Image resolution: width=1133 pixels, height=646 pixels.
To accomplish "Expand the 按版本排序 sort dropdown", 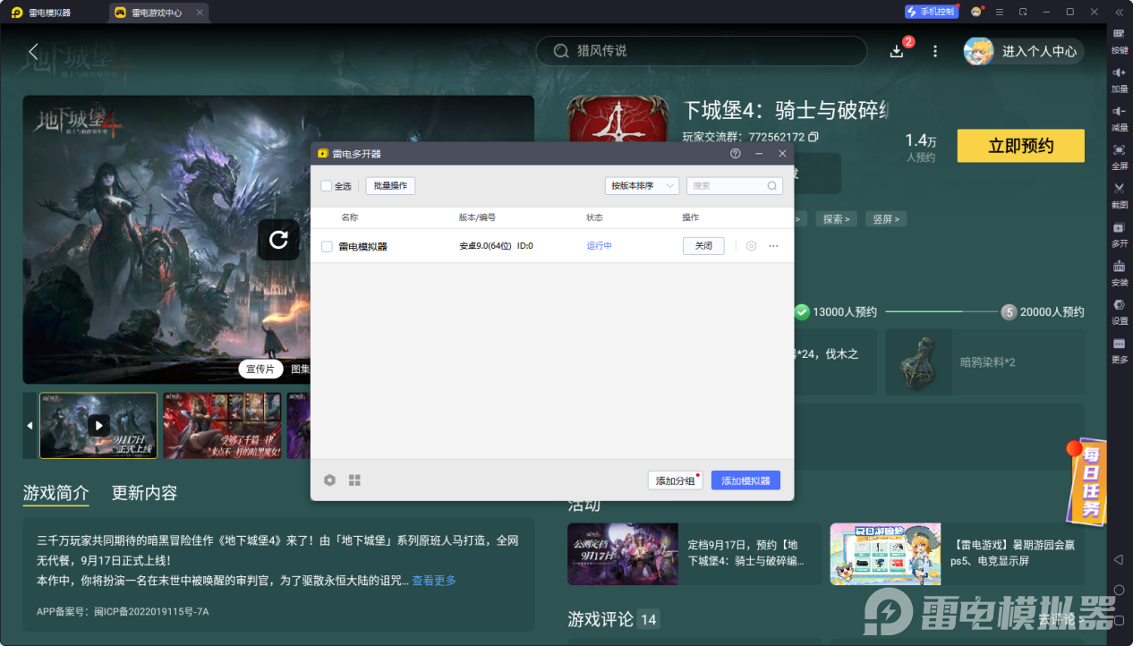I will click(x=641, y=186).
